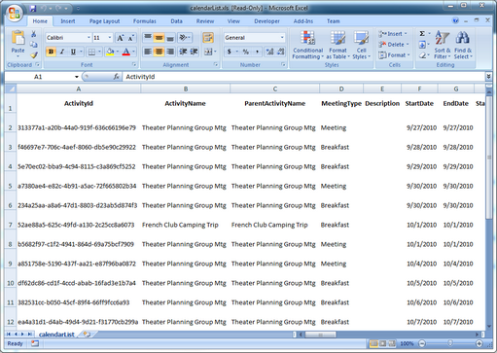Click Format cells button
The image size is (497, 353).
point(394,55)
